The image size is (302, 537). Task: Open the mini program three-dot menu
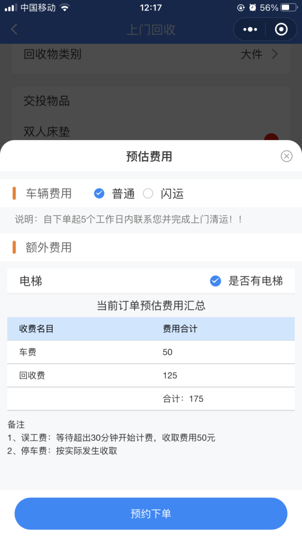point(250,30)
